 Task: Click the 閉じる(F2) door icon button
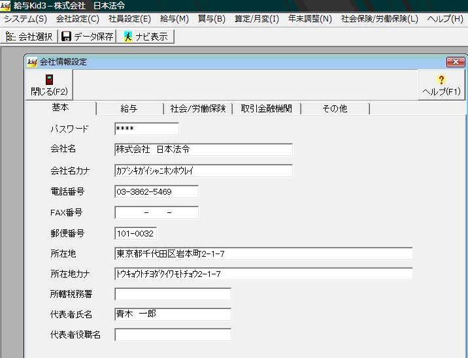[49, 85]
